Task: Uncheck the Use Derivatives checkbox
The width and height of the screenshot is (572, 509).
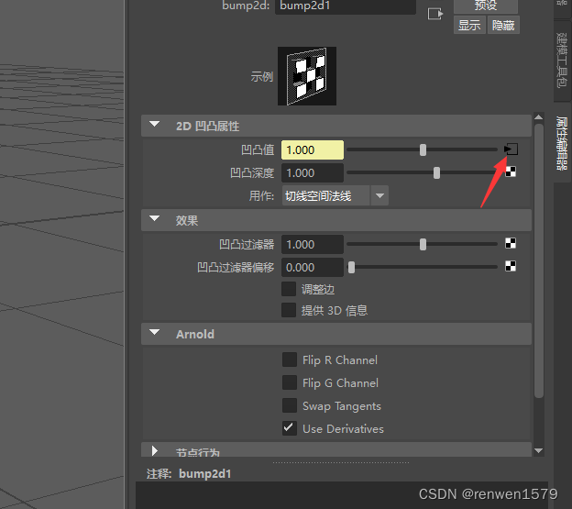Action: [290, 428]
